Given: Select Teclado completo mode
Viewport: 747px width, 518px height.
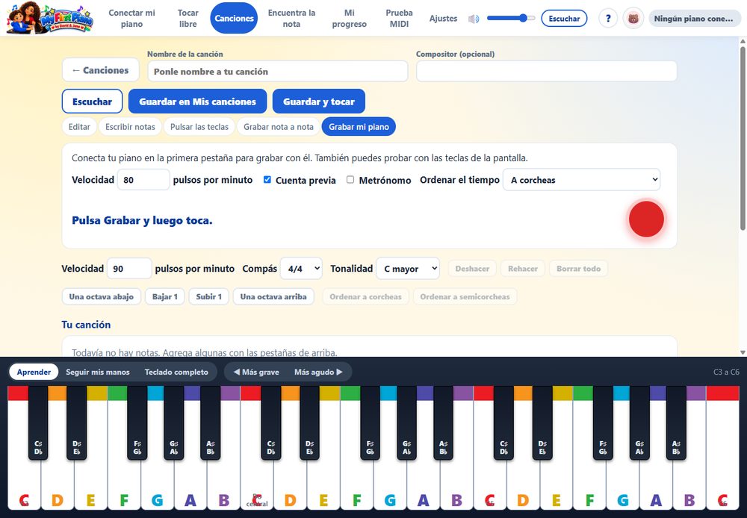Looking at the screenshot, I should (x=176, y=372).
